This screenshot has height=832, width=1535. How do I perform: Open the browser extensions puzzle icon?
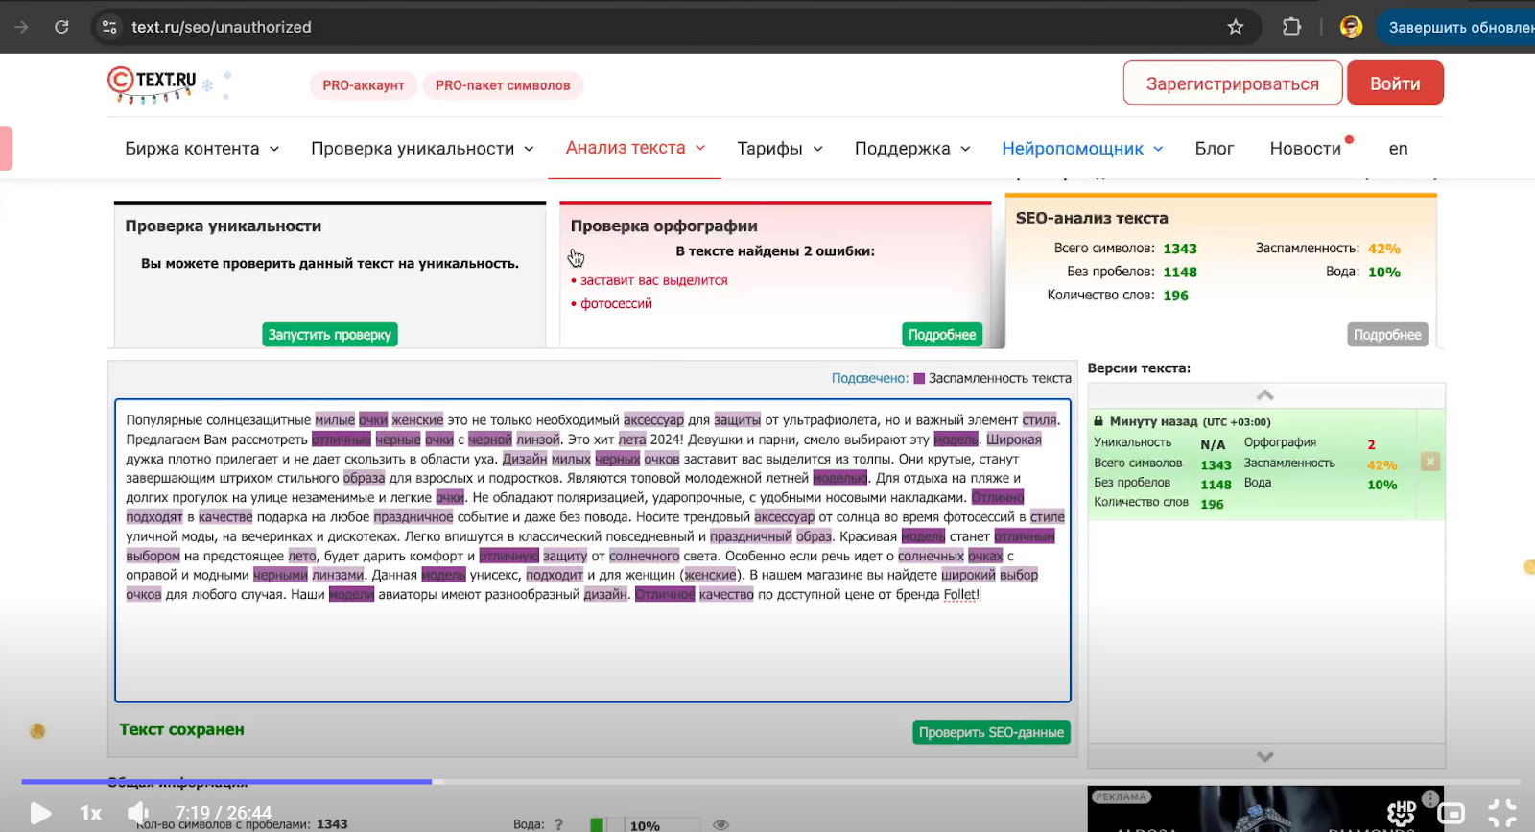coord(1292,27)
